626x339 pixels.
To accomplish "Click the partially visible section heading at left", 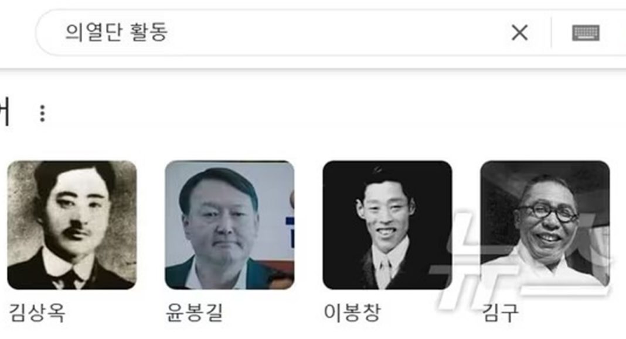I will [x=4, y=113].
